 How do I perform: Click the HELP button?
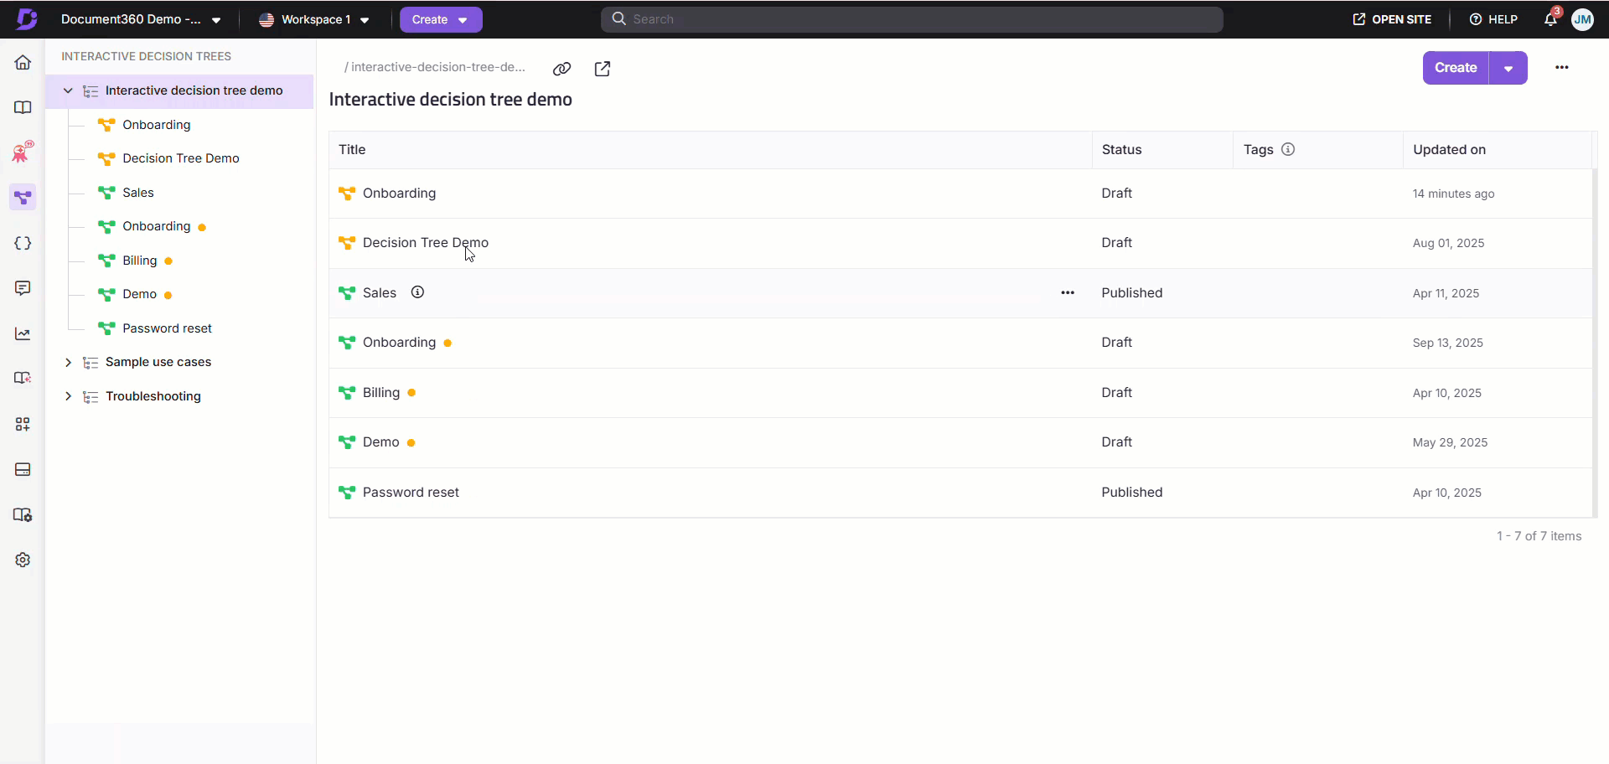coord(1493,19)
